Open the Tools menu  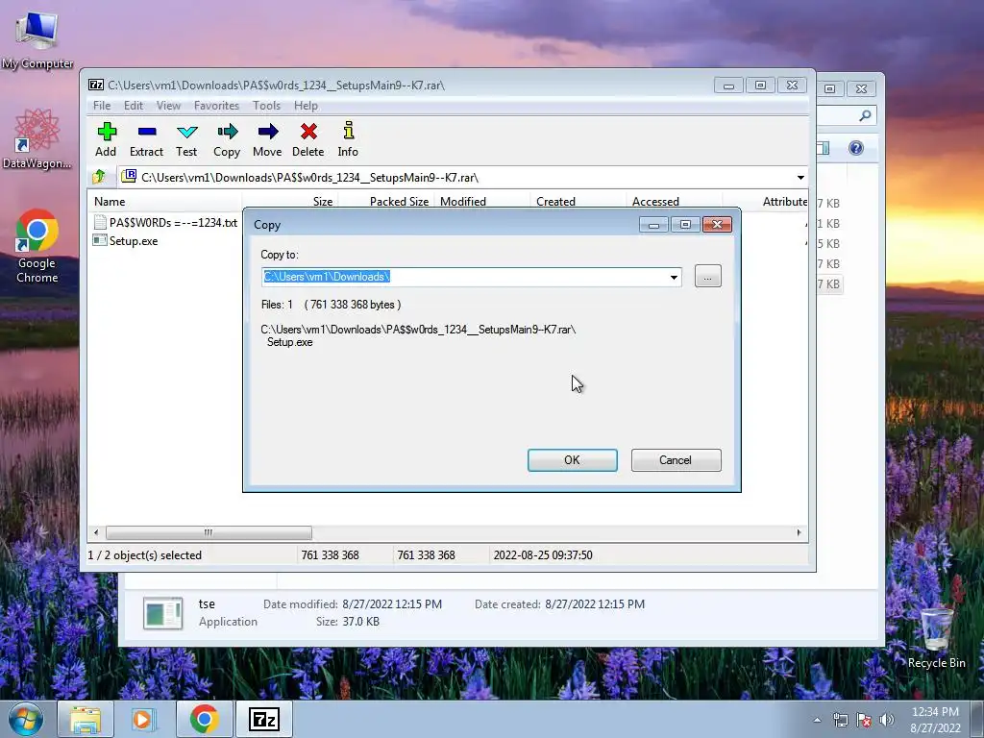tap(267, 106)
